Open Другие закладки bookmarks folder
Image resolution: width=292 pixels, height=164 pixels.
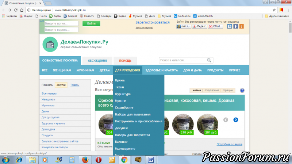[277, 16]
